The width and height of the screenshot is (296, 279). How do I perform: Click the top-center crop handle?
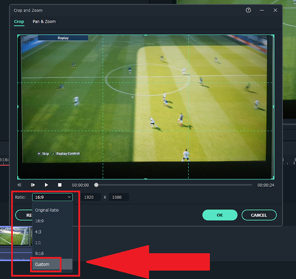coord(146,35)
